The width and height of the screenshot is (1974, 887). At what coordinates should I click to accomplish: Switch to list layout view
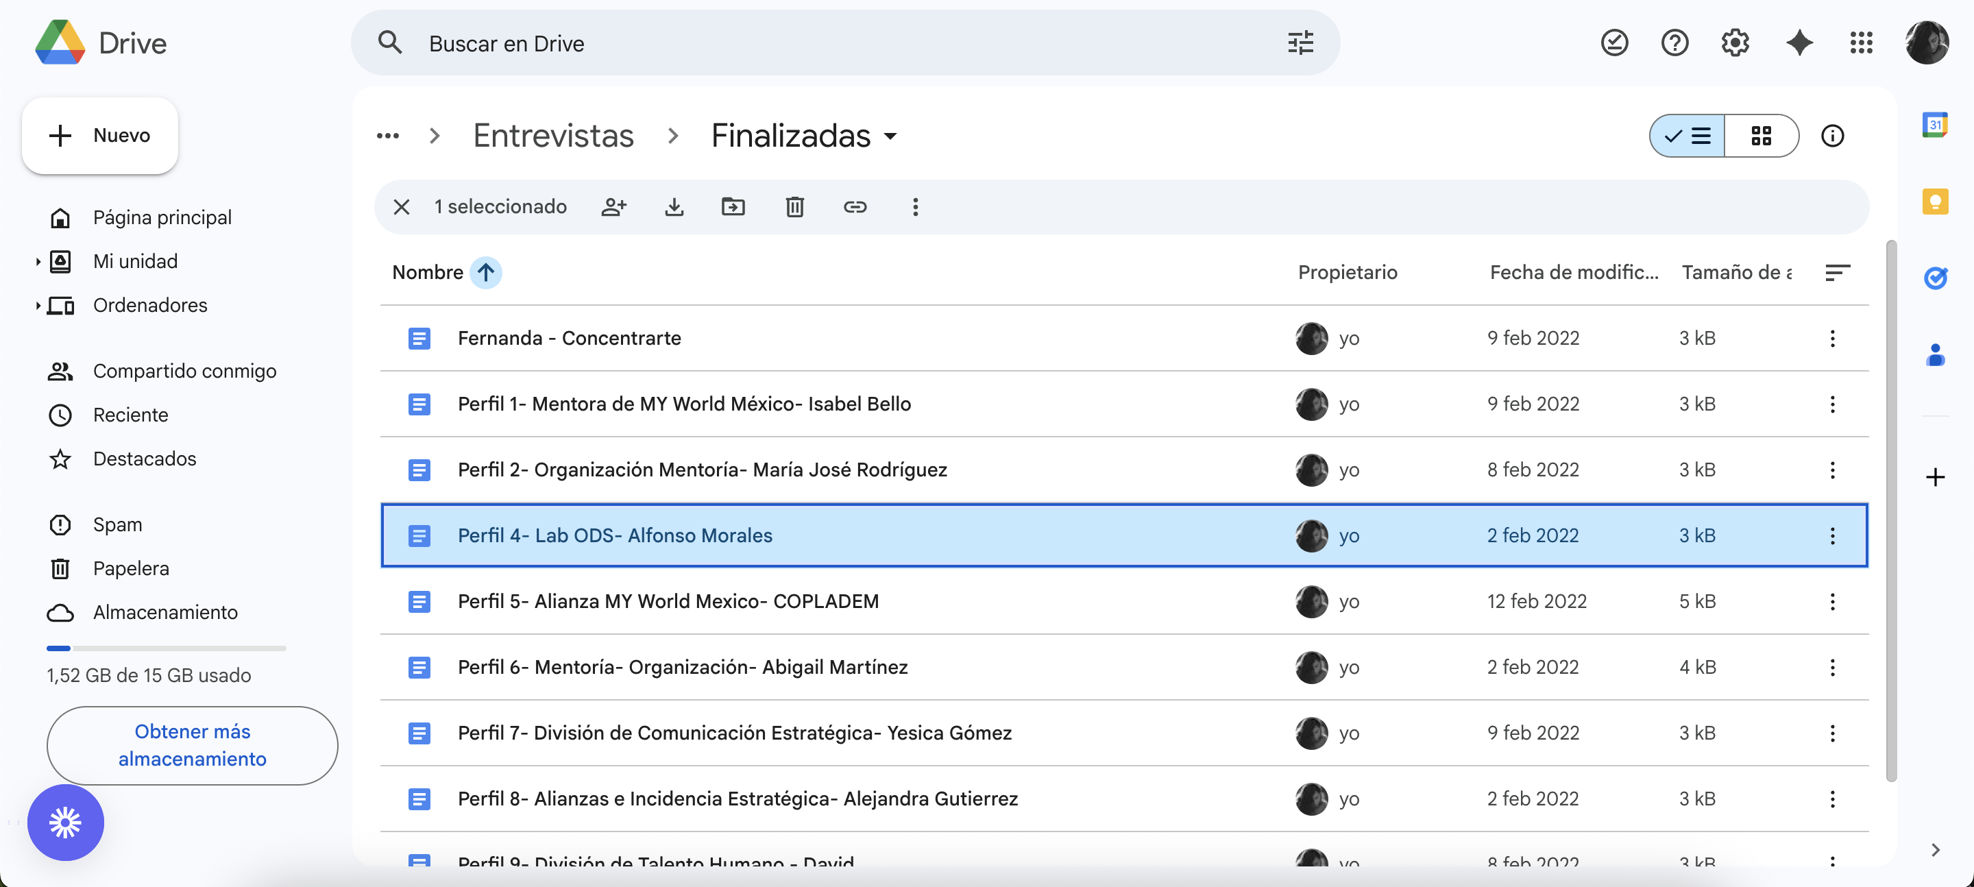tap(1687, 136)
